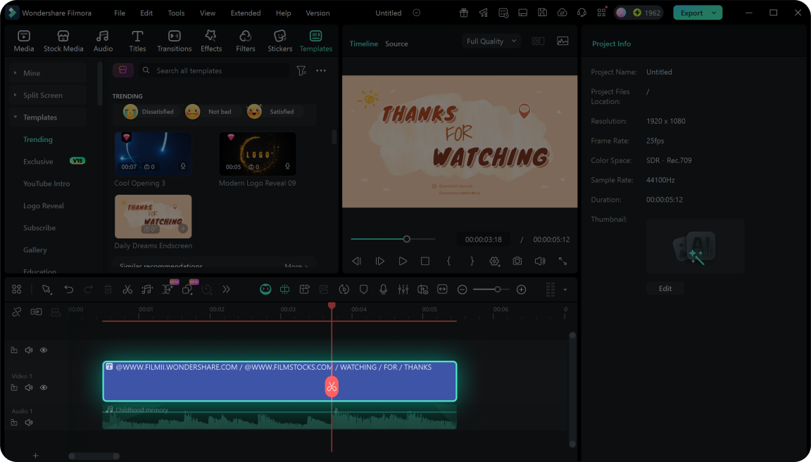
Task: Record a voiceover with microphone icon
Action: pos(383,290)
